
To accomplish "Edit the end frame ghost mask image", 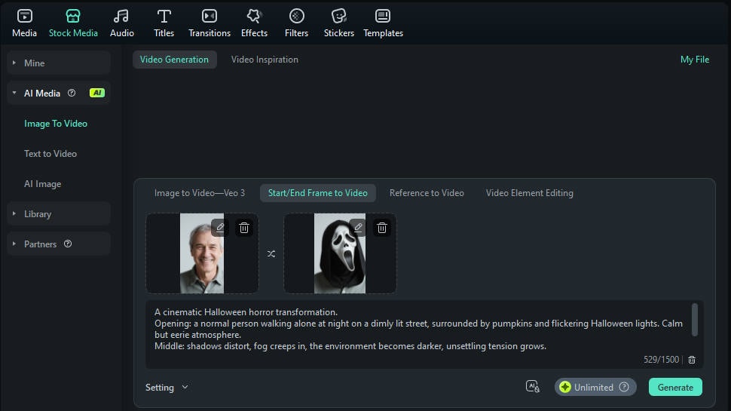I will coord(357,228).
